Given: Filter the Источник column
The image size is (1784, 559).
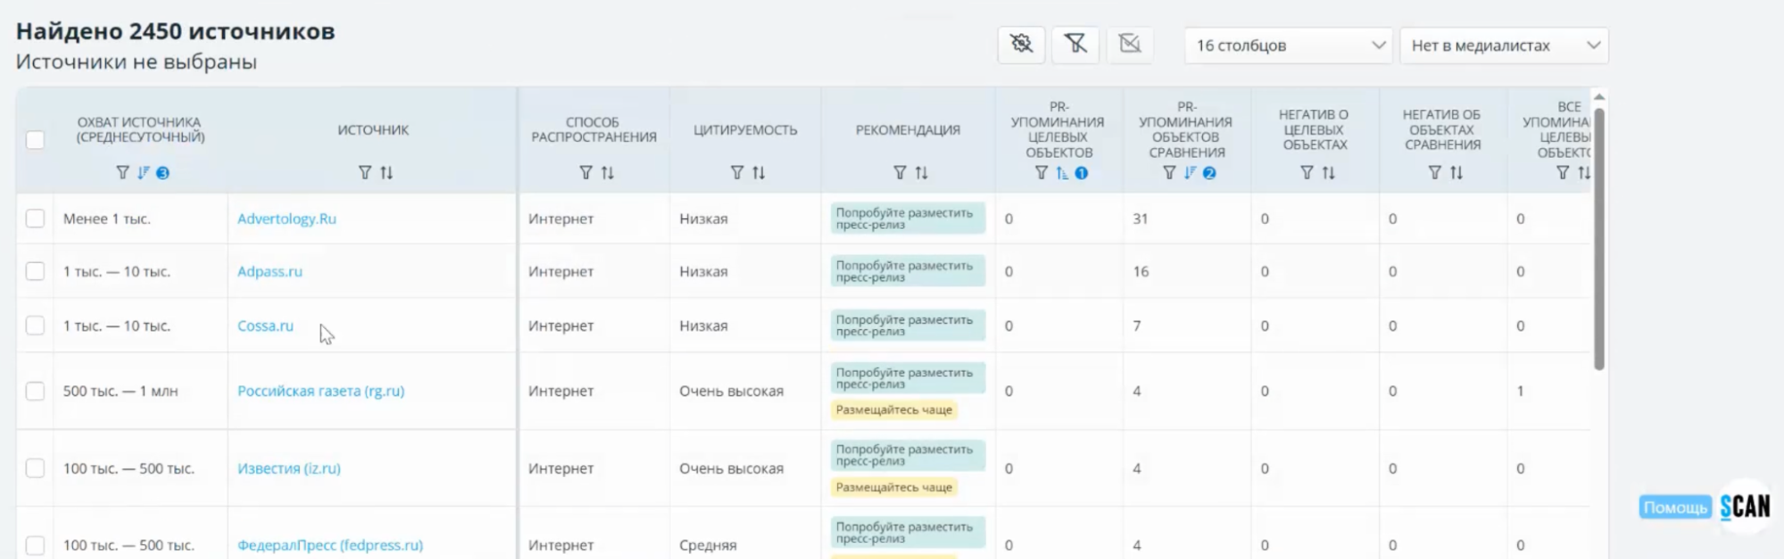Looking at the screenshot, I should [364, 173].
